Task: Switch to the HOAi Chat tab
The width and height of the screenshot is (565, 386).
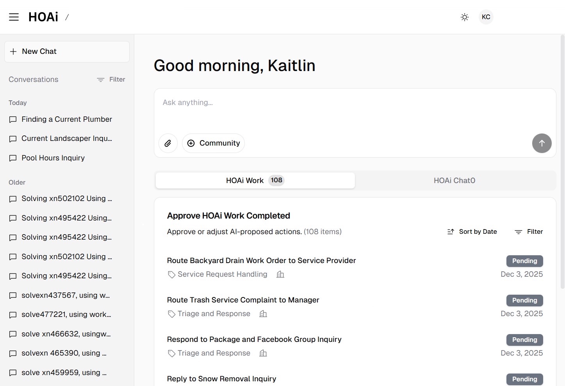Action: tap(454, 180)
